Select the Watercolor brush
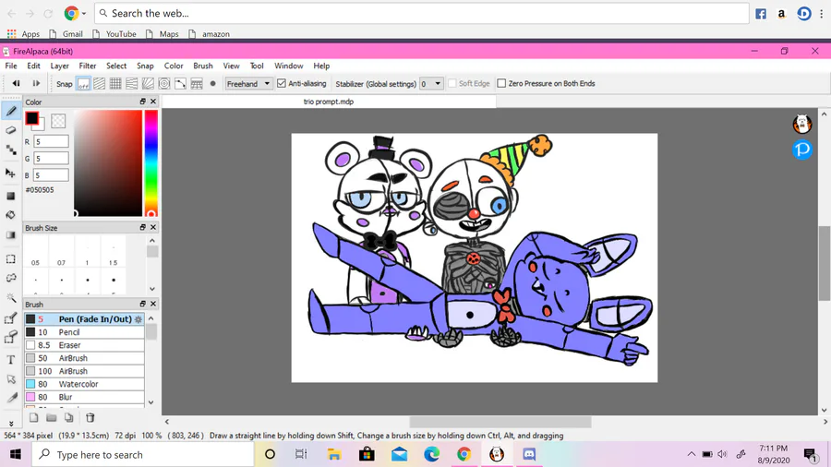This screenshot has height=467, width=831. pyautogui.click(x=84, y=384)
